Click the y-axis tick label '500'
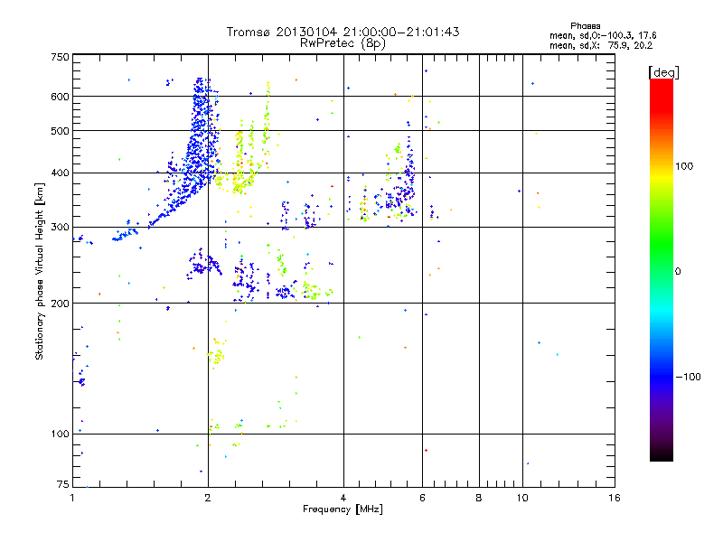This screenshot has height=542, width=723. pyautogui.click(x=60, y=131)
